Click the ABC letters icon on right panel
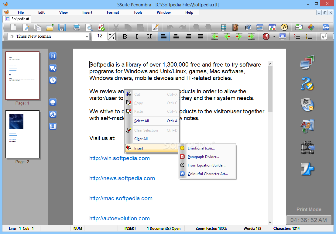 (x=307, y=126)
